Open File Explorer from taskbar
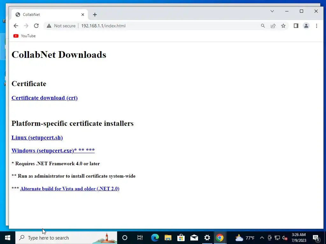Image resolution: width=326 pixels, height=244 pixels. click(168, 238)
